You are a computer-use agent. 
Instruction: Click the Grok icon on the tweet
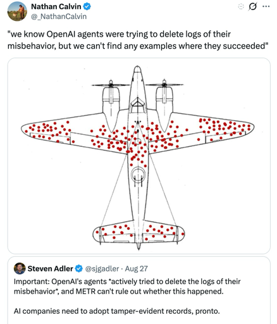[252, 7]
